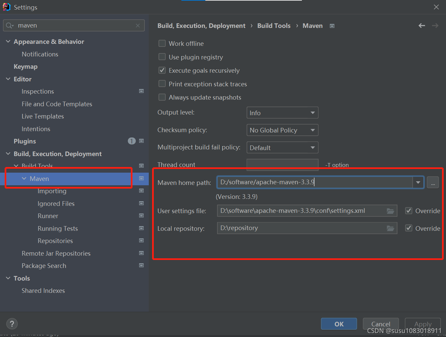Open Multiproject build fail policy dropdown

tap(282, 147)
